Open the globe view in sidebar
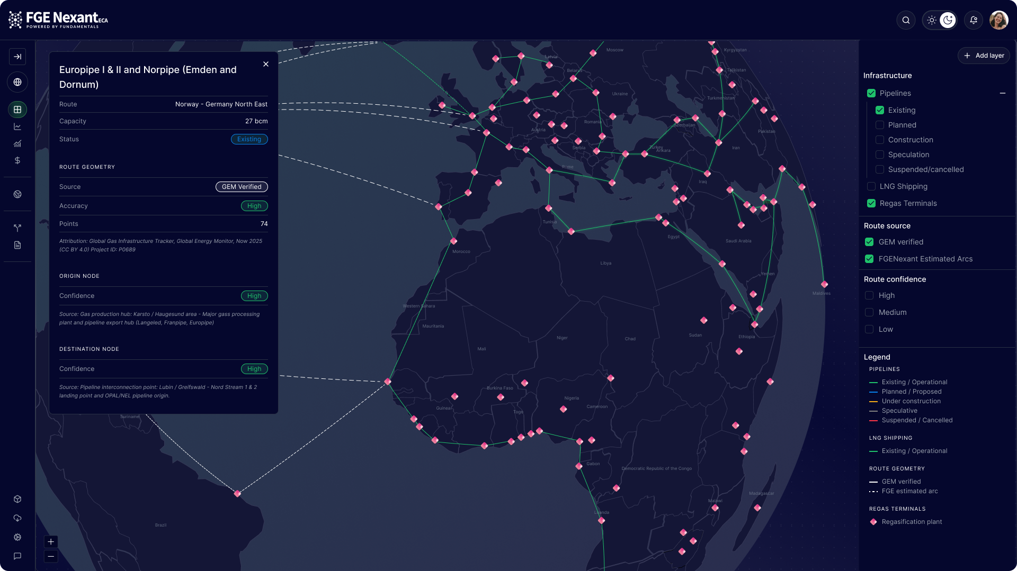This screenshot has width=1017, height=571. [17, 82]
